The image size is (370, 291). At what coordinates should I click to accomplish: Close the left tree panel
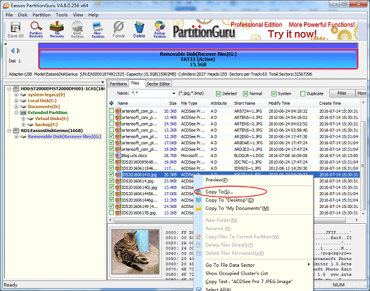coord(103,82)
